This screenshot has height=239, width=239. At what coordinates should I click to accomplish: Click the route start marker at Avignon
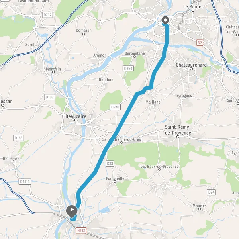pyautogui.click(x=165, y=20)
